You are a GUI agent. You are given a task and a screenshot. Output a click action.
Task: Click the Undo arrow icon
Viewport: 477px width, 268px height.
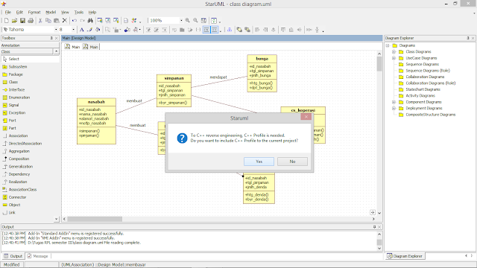[x=75, y=20]
